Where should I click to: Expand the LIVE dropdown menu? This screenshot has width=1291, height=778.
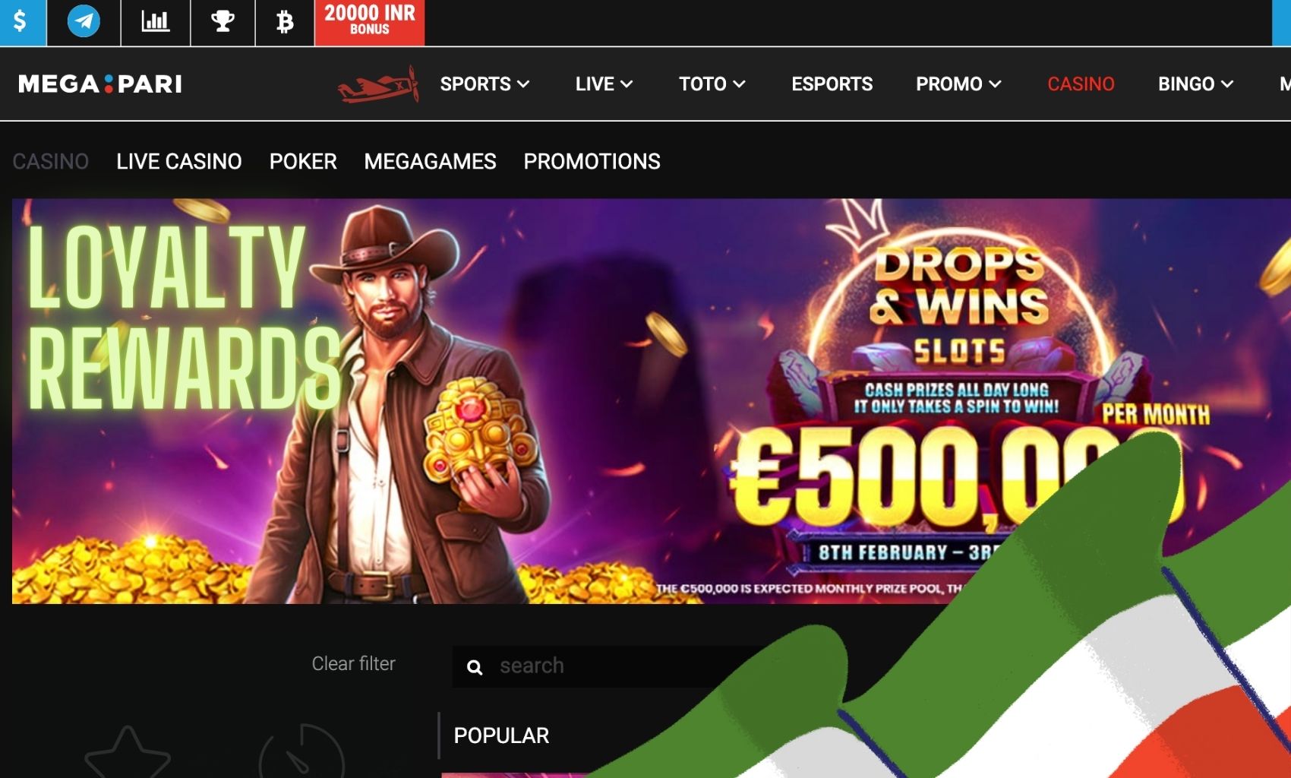604,84
